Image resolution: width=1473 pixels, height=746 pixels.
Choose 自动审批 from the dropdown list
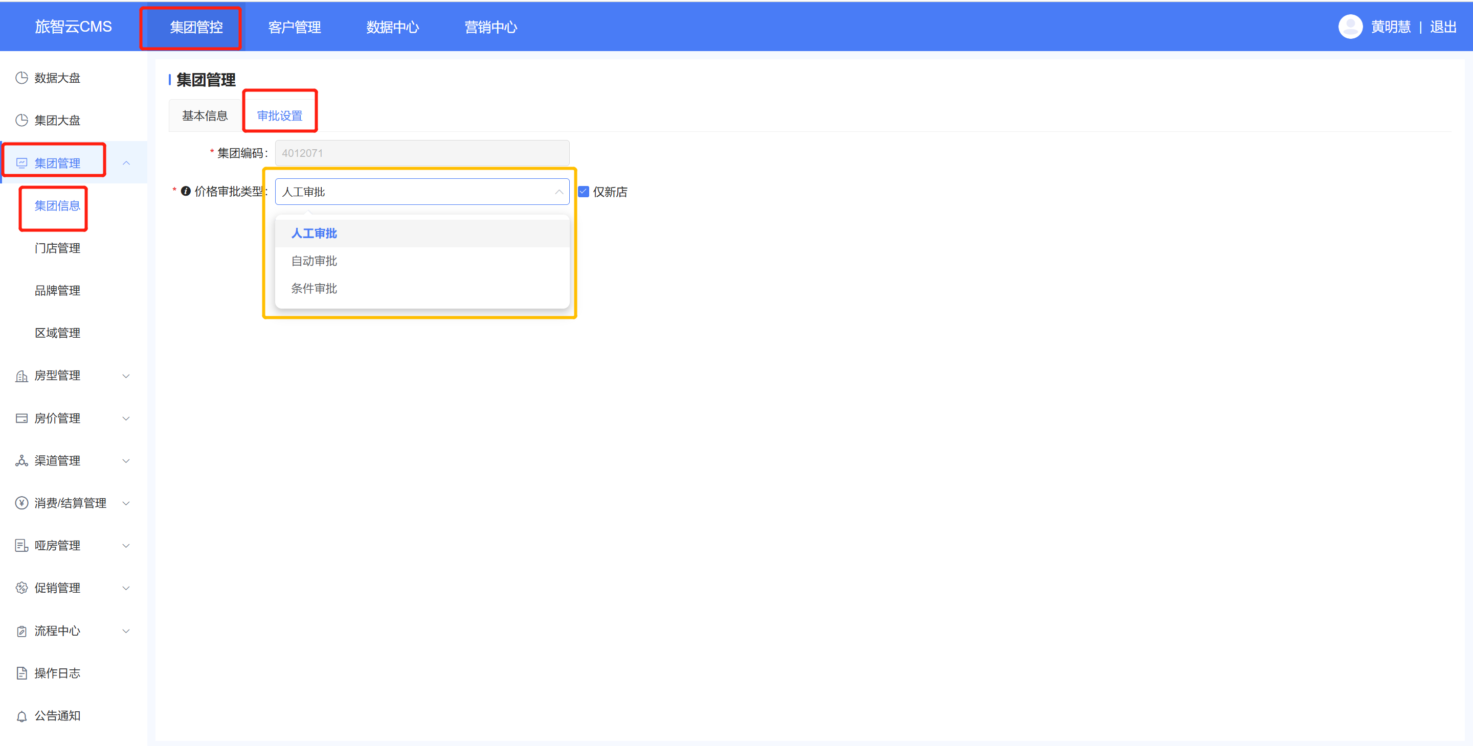click(422, 261)
